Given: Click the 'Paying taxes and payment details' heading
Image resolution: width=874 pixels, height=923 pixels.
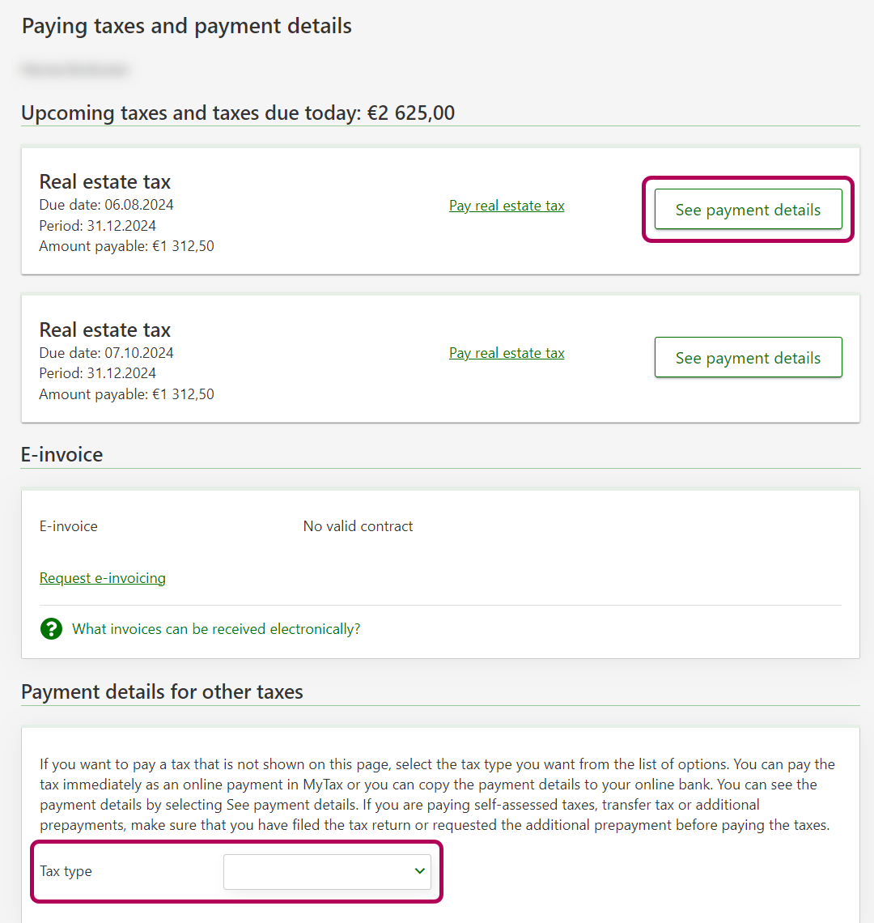Looking at the screenshot, I should point(187,26).
